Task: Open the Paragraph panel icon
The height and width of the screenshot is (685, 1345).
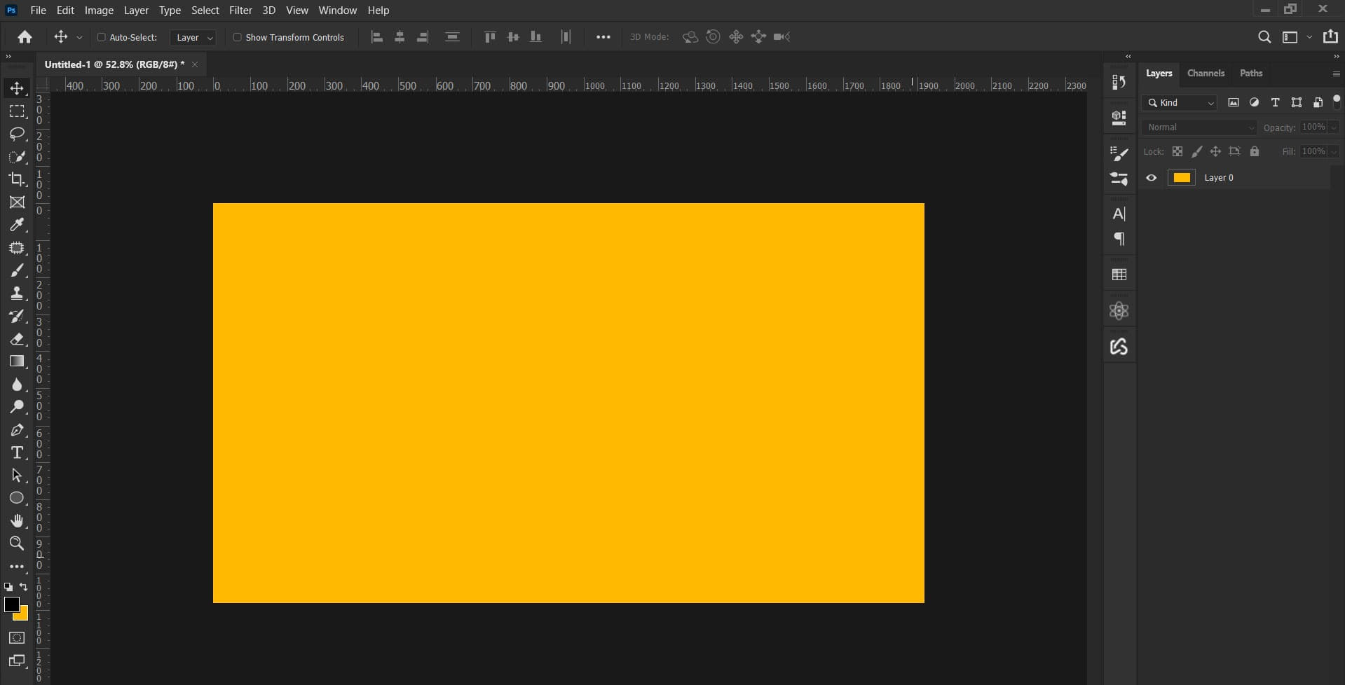Action: pyautogui.click(x=1119, y=240)
